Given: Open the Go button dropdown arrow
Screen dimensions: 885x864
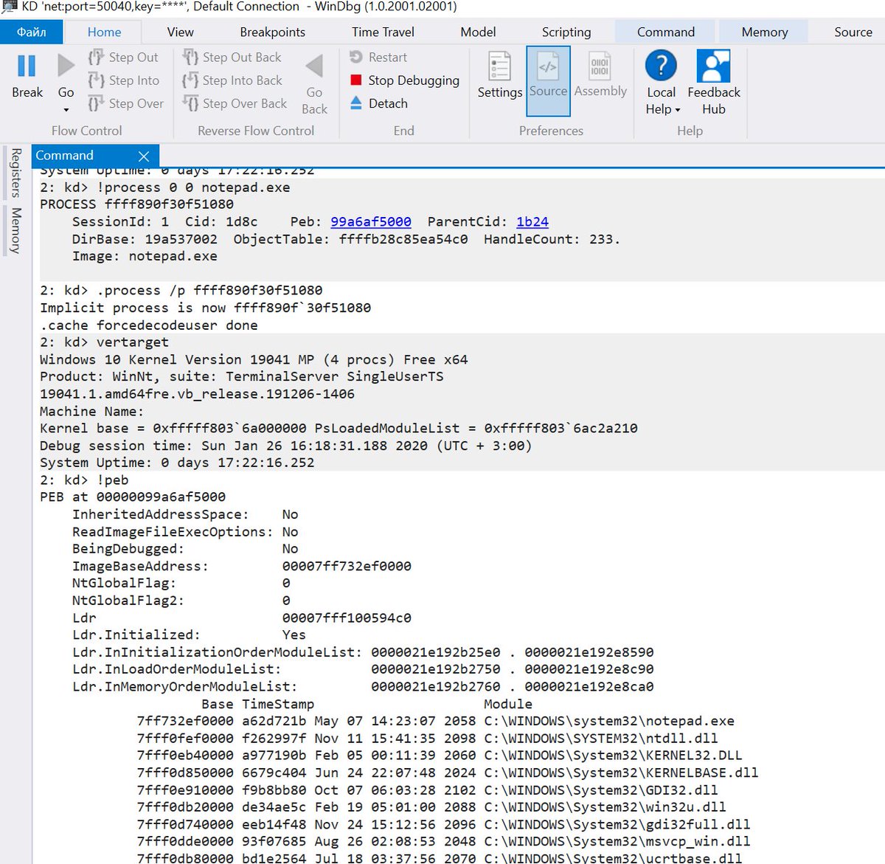Looking at the screenshot, I should coord(66,110).
